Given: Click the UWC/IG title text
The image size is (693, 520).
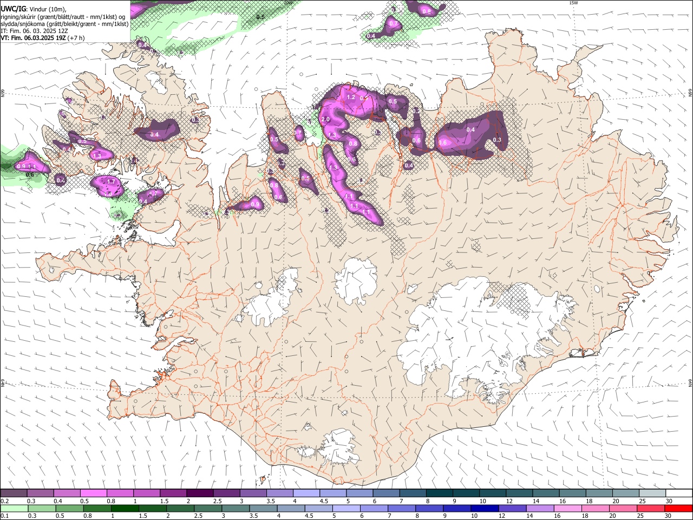Looking at the screenshot, I should tap(14, 9).
